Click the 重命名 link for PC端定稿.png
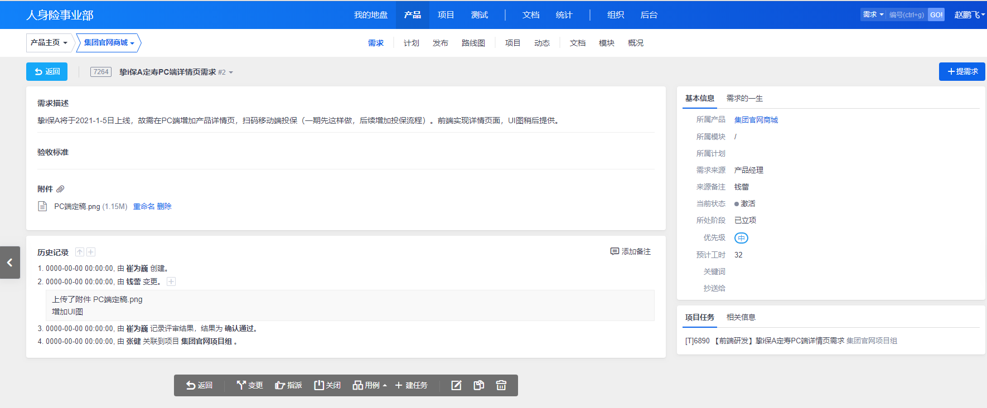The height and width of the screenshot is (408, 987). 143,206
